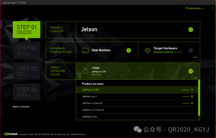216x138 pixels.
Task: Select JetPack 5.0 DP version
Action: coord(137,90)
